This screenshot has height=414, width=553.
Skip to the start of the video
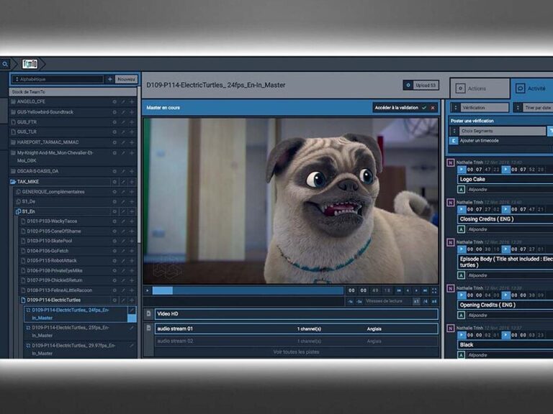tap(399, 291)
